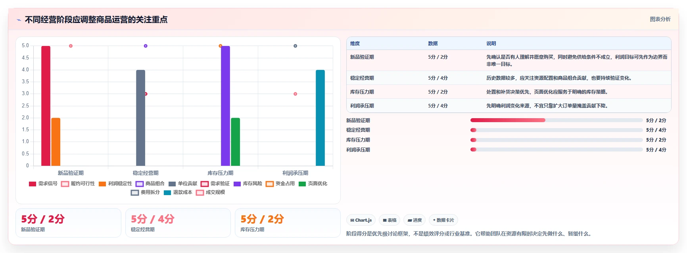Click the purple data point at 5.0 above 稳定经营期
The height and width of the screenshot is (253, 687).
146,46
